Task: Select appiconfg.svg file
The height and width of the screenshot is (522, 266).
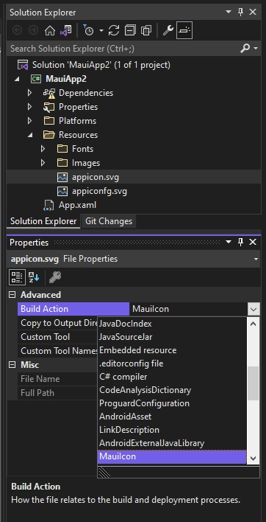Action: [99, 191]
